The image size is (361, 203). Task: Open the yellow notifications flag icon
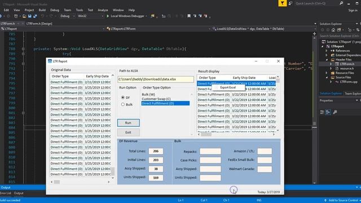click(x=283, y=3)
